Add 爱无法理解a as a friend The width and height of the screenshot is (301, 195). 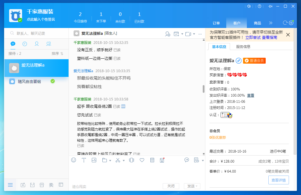pos(168,34)
